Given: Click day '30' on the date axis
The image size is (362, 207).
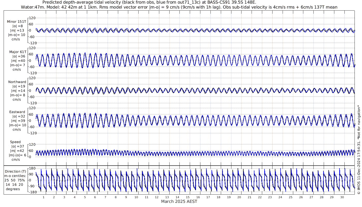Looking at the screenshot, I should pyautogui.click(x=342, y=197).
